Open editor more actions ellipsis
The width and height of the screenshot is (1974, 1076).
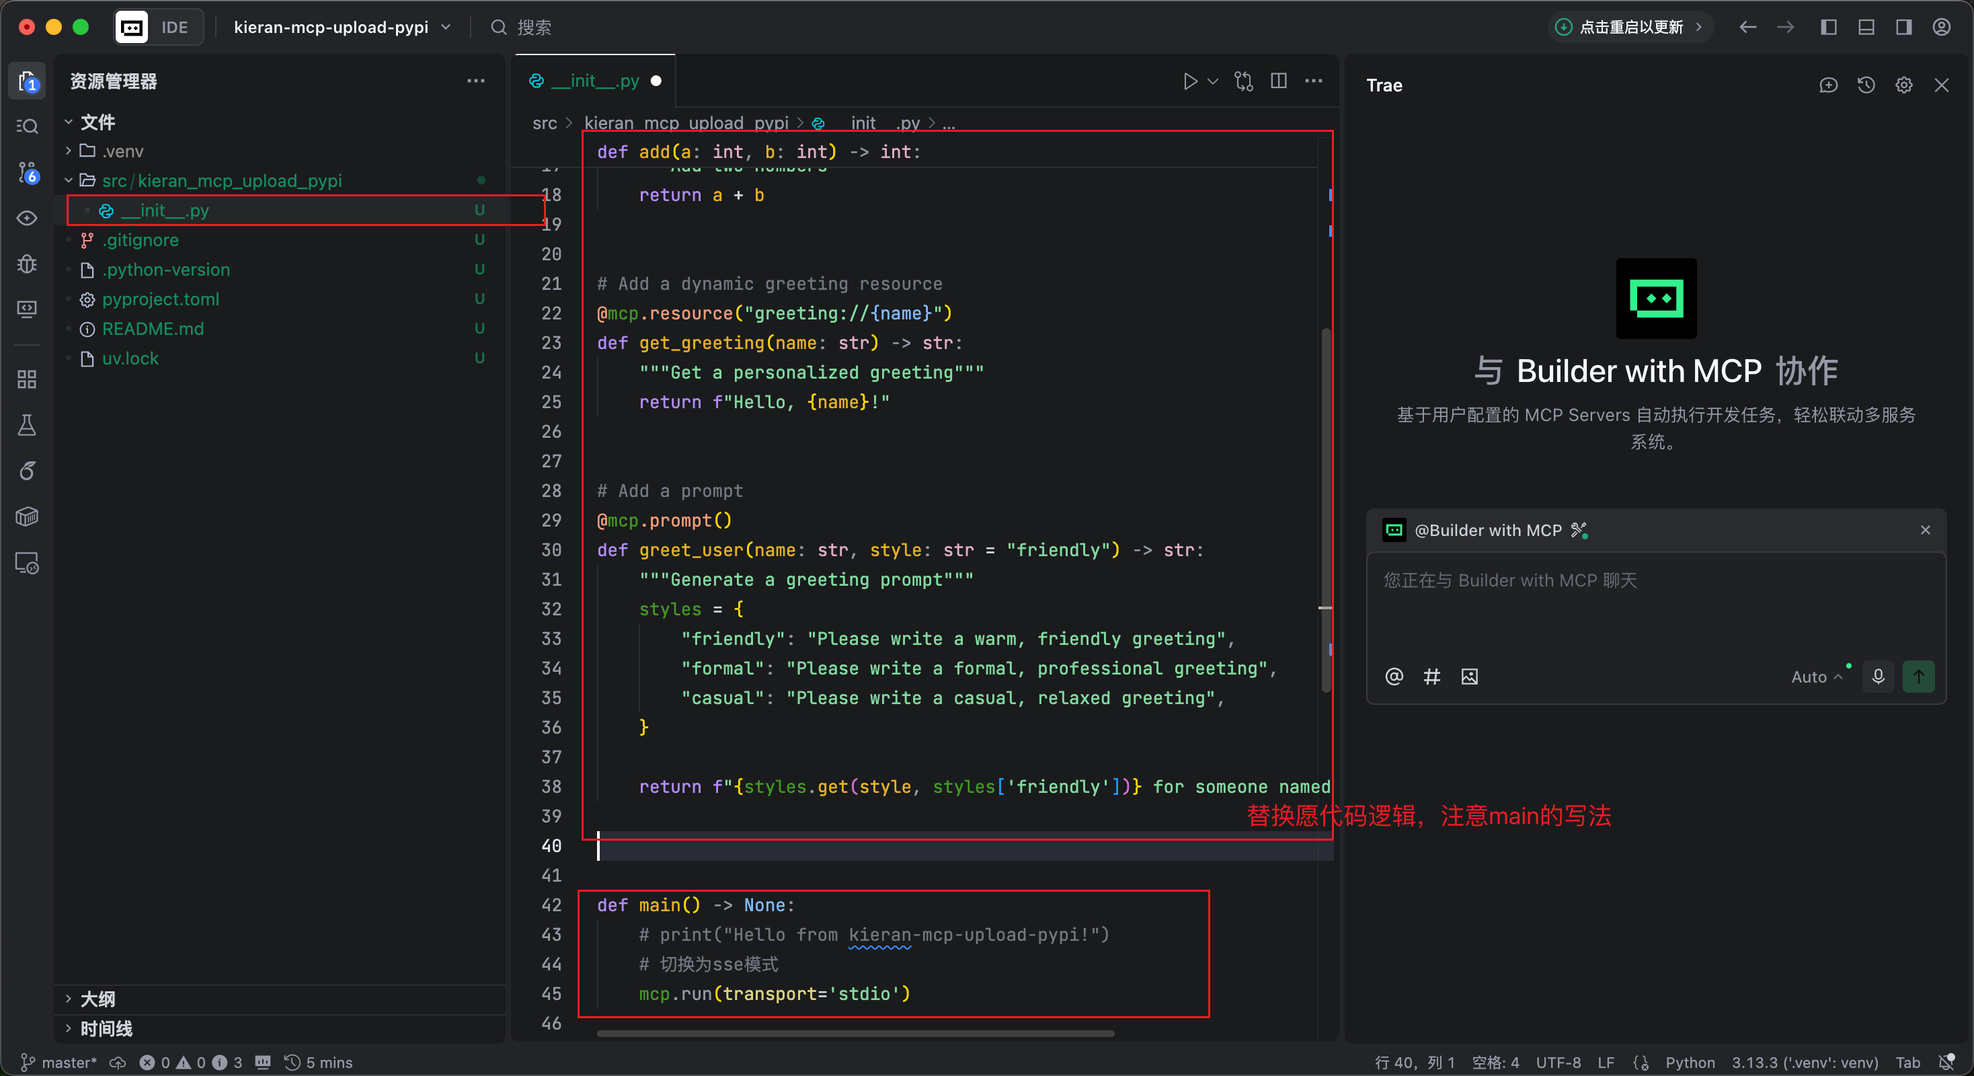point(1314,81)
